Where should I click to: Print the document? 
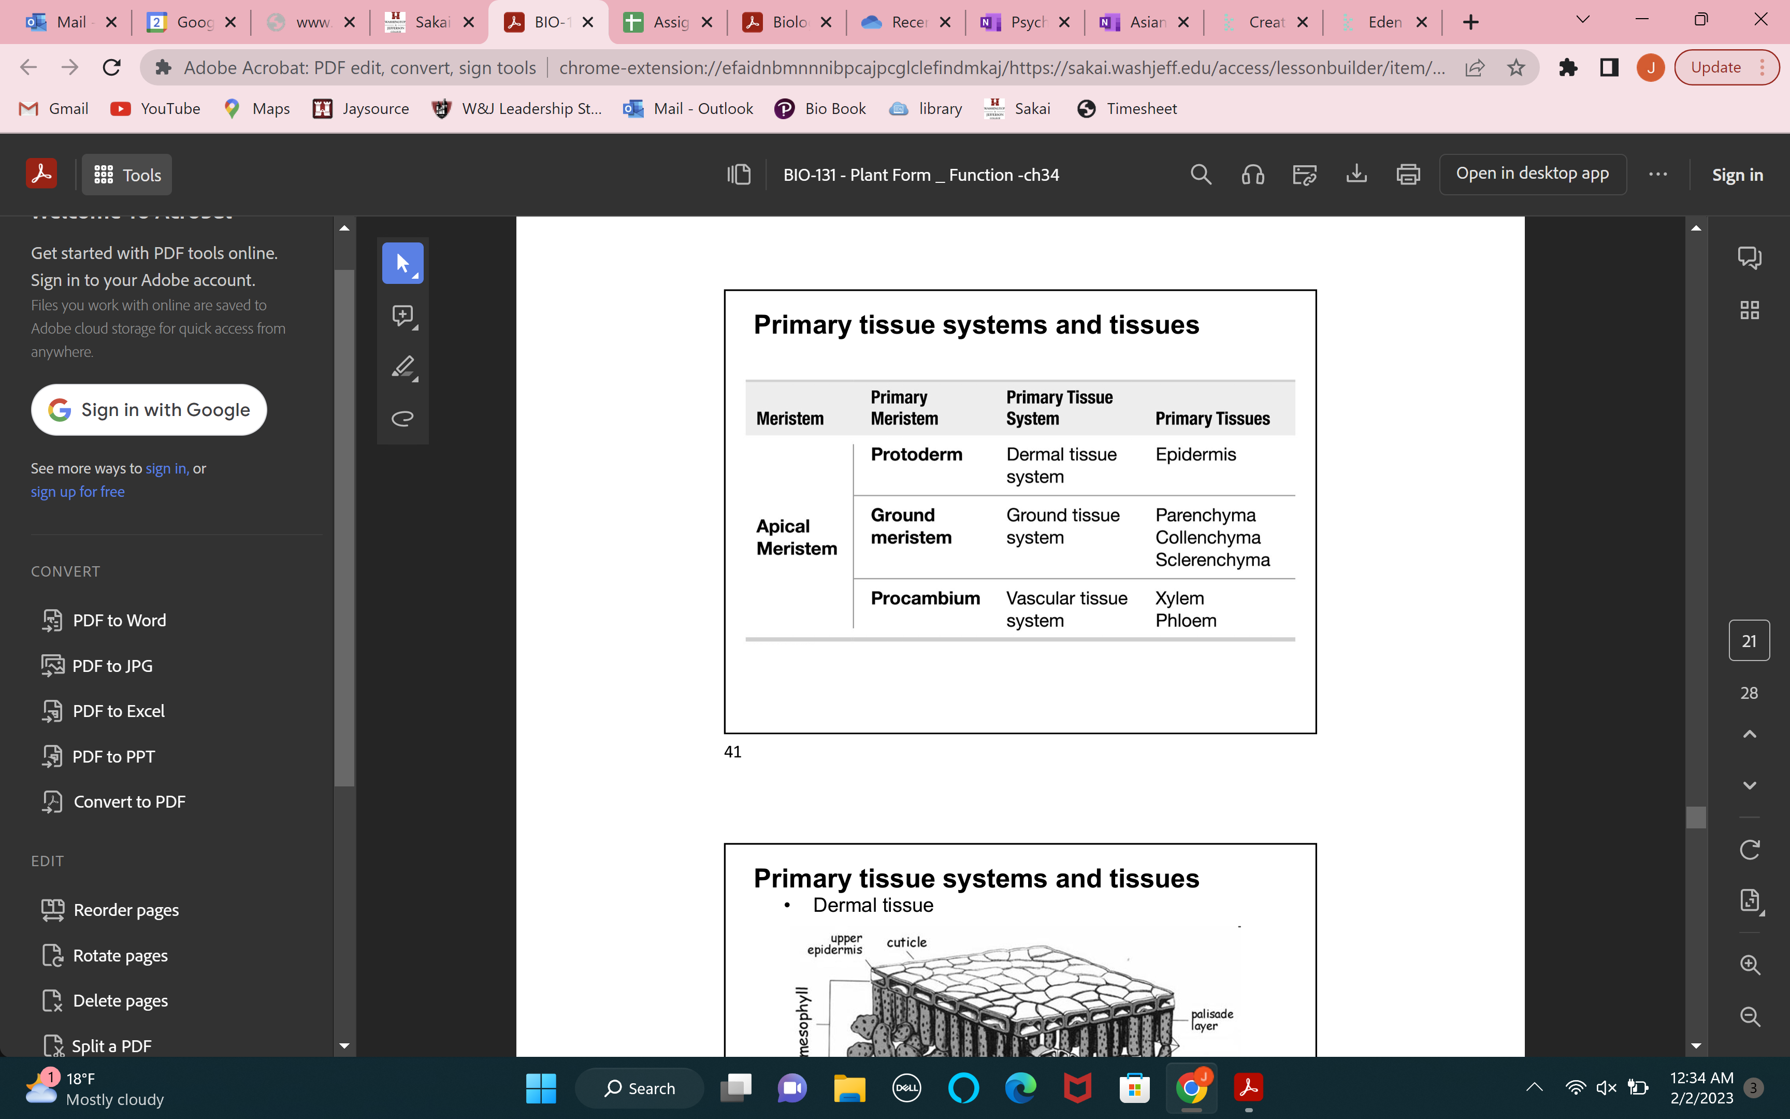1408,174
